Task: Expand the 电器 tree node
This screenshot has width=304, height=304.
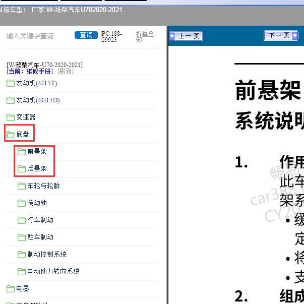Action: (23, 288)
